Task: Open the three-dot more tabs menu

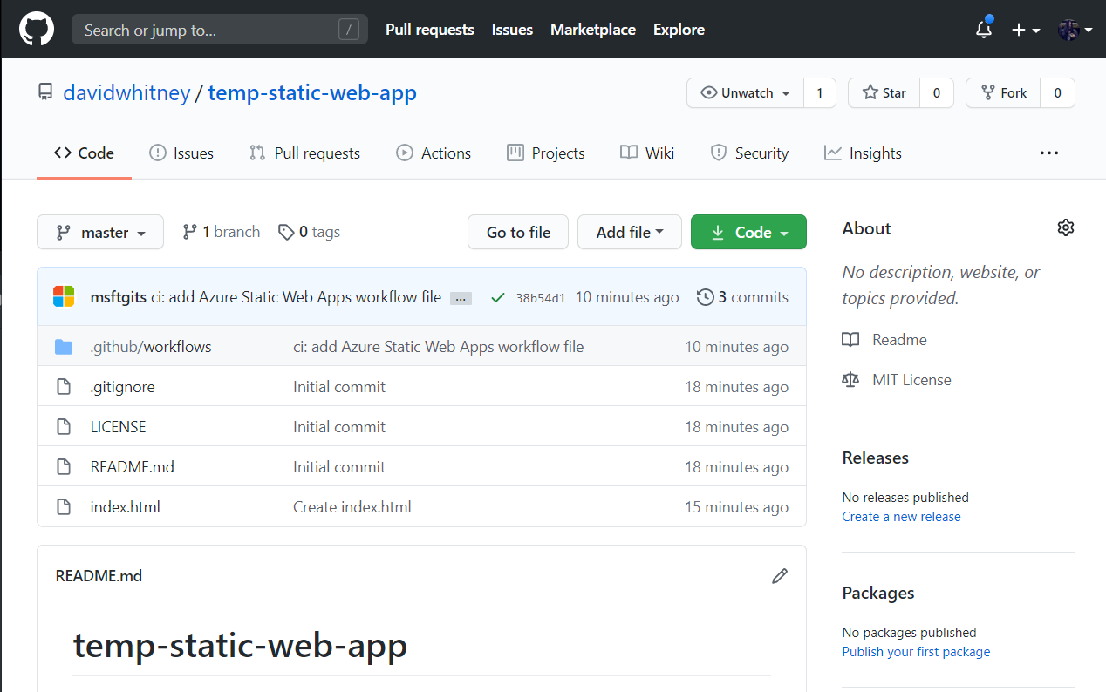Action: point(1049,153)
